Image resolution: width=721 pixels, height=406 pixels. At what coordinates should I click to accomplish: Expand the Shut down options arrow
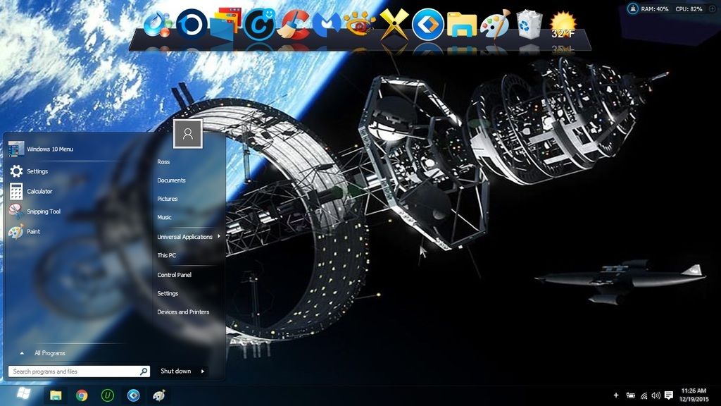pyautogui.click(x=203, y=371)
